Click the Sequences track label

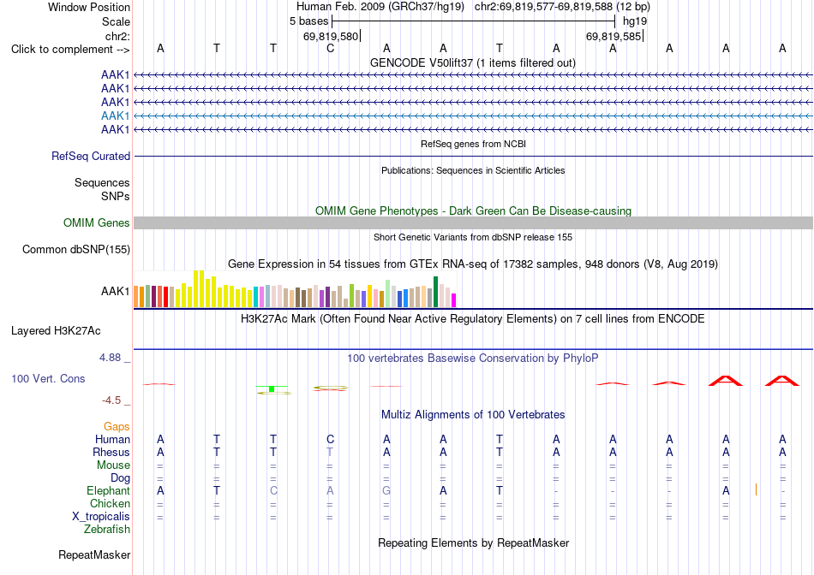click(102, 182)
